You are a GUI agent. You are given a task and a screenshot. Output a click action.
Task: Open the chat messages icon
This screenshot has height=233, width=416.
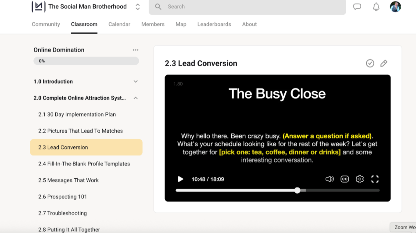click(357, 7)
